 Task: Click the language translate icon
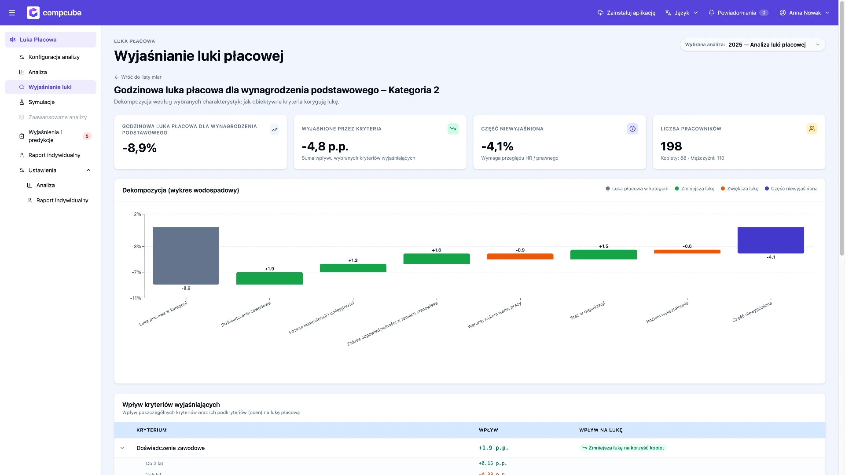pyautogui.click(x=668, y=13)
